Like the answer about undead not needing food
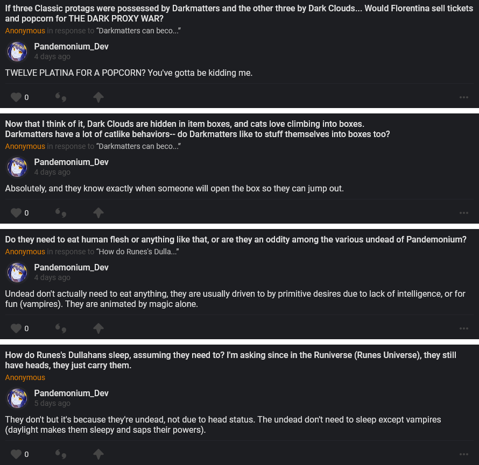 [16, 328]
